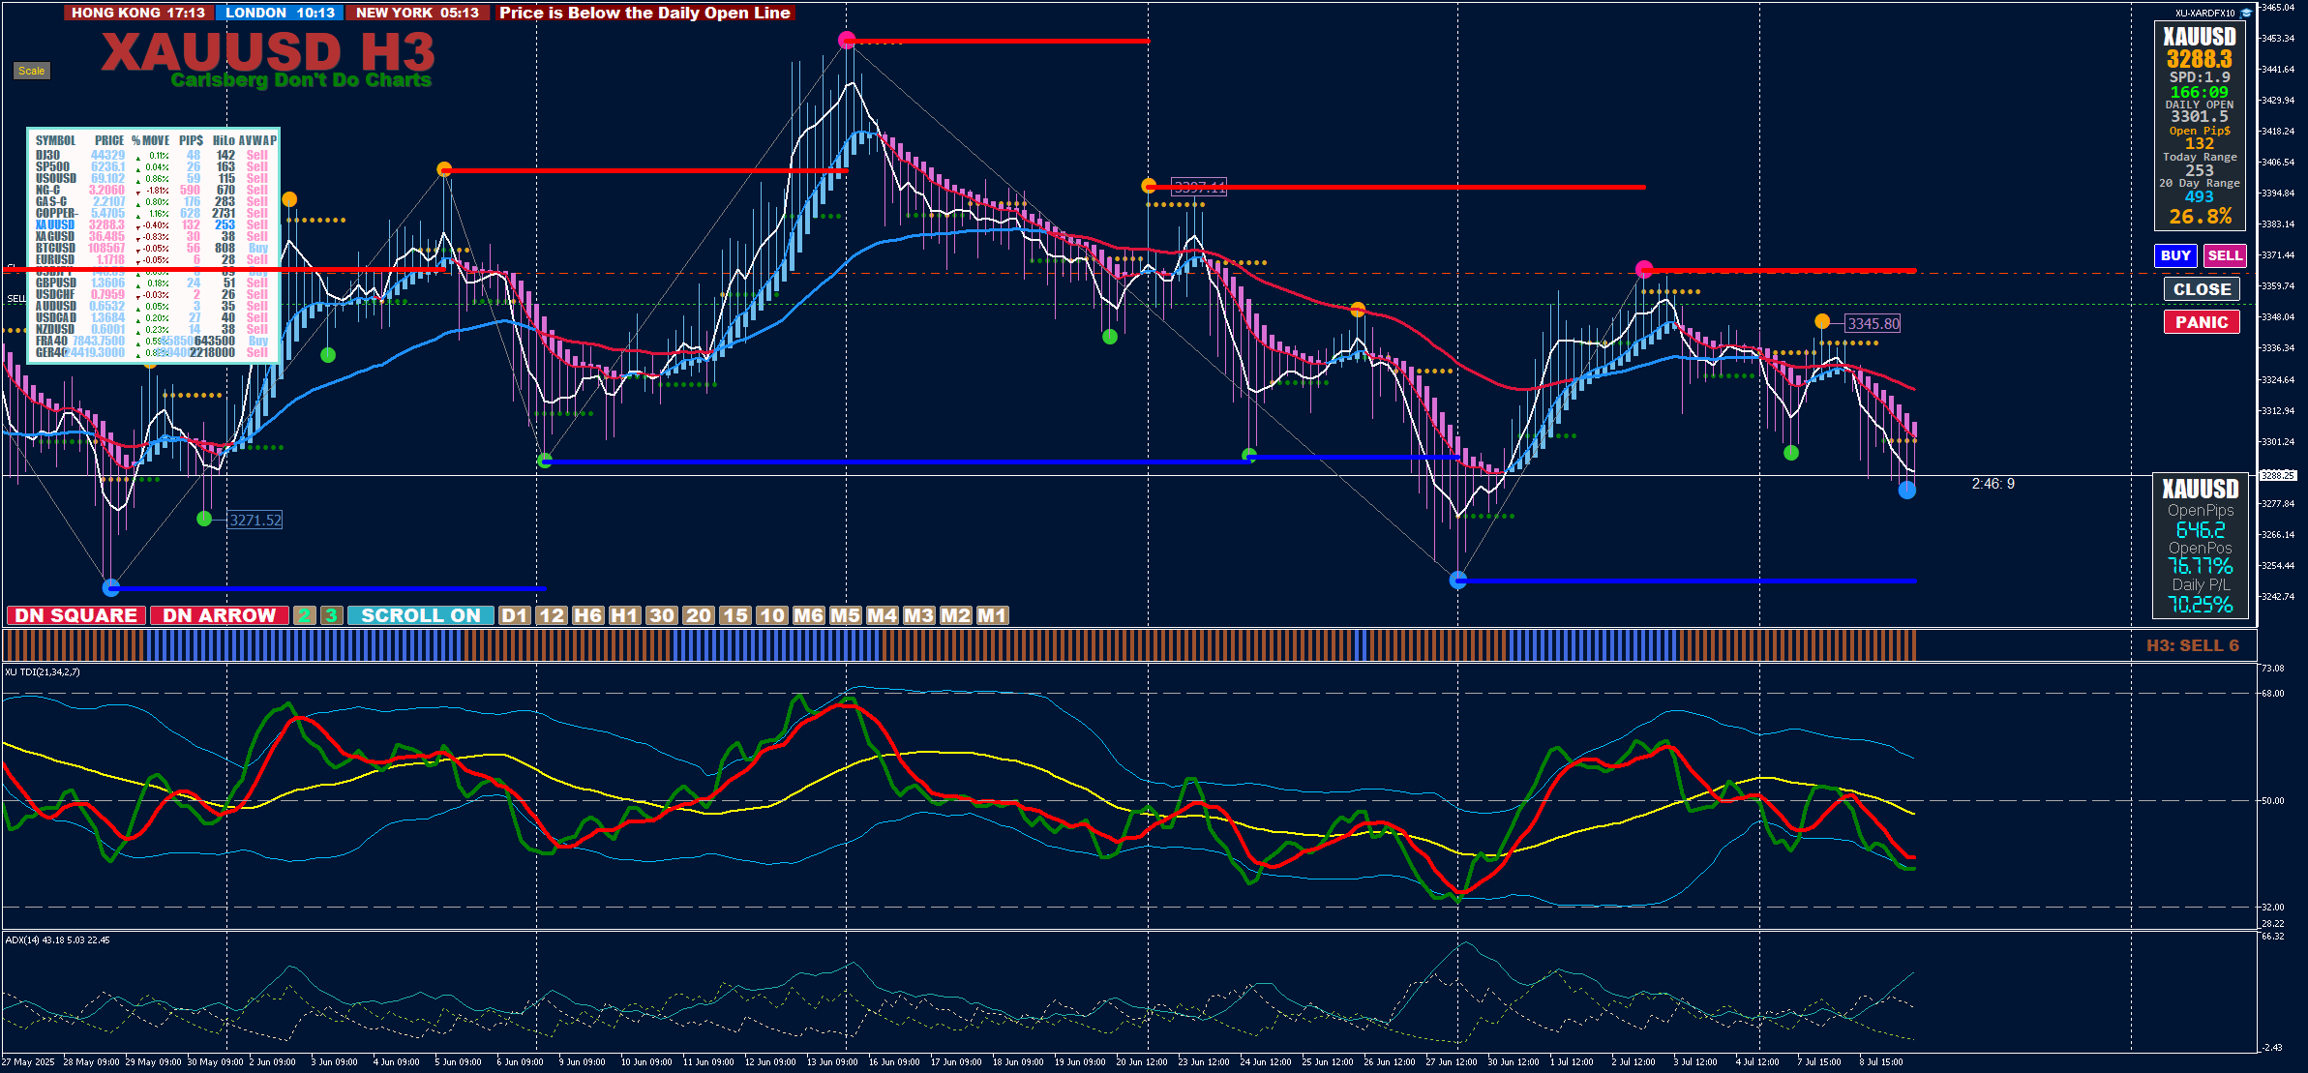Toggle the DN ARROW button
Viewport: 2308px width, 1073px height.
[x=219, y=615]
